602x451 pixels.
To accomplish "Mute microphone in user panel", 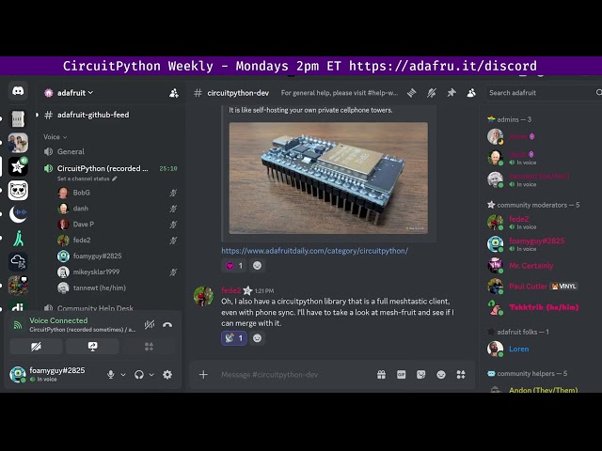I will [111, 374].
